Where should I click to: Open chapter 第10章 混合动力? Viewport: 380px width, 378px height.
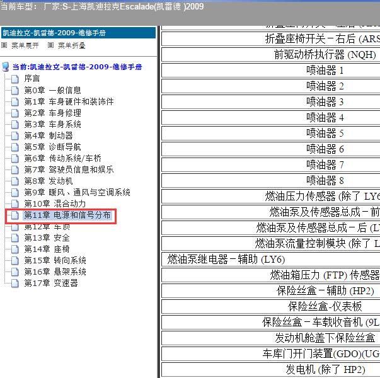click(x=55, y=203)
